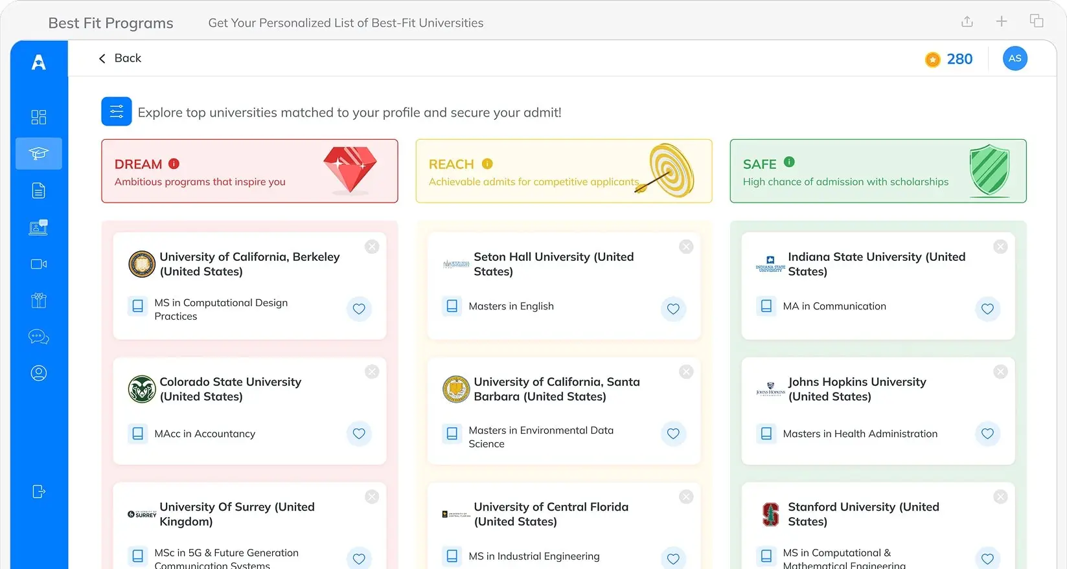The height and width of the screenshot is (569, 1067).
Task: Dismiss the UC Santa Barbara card
Action: [686, 372]
